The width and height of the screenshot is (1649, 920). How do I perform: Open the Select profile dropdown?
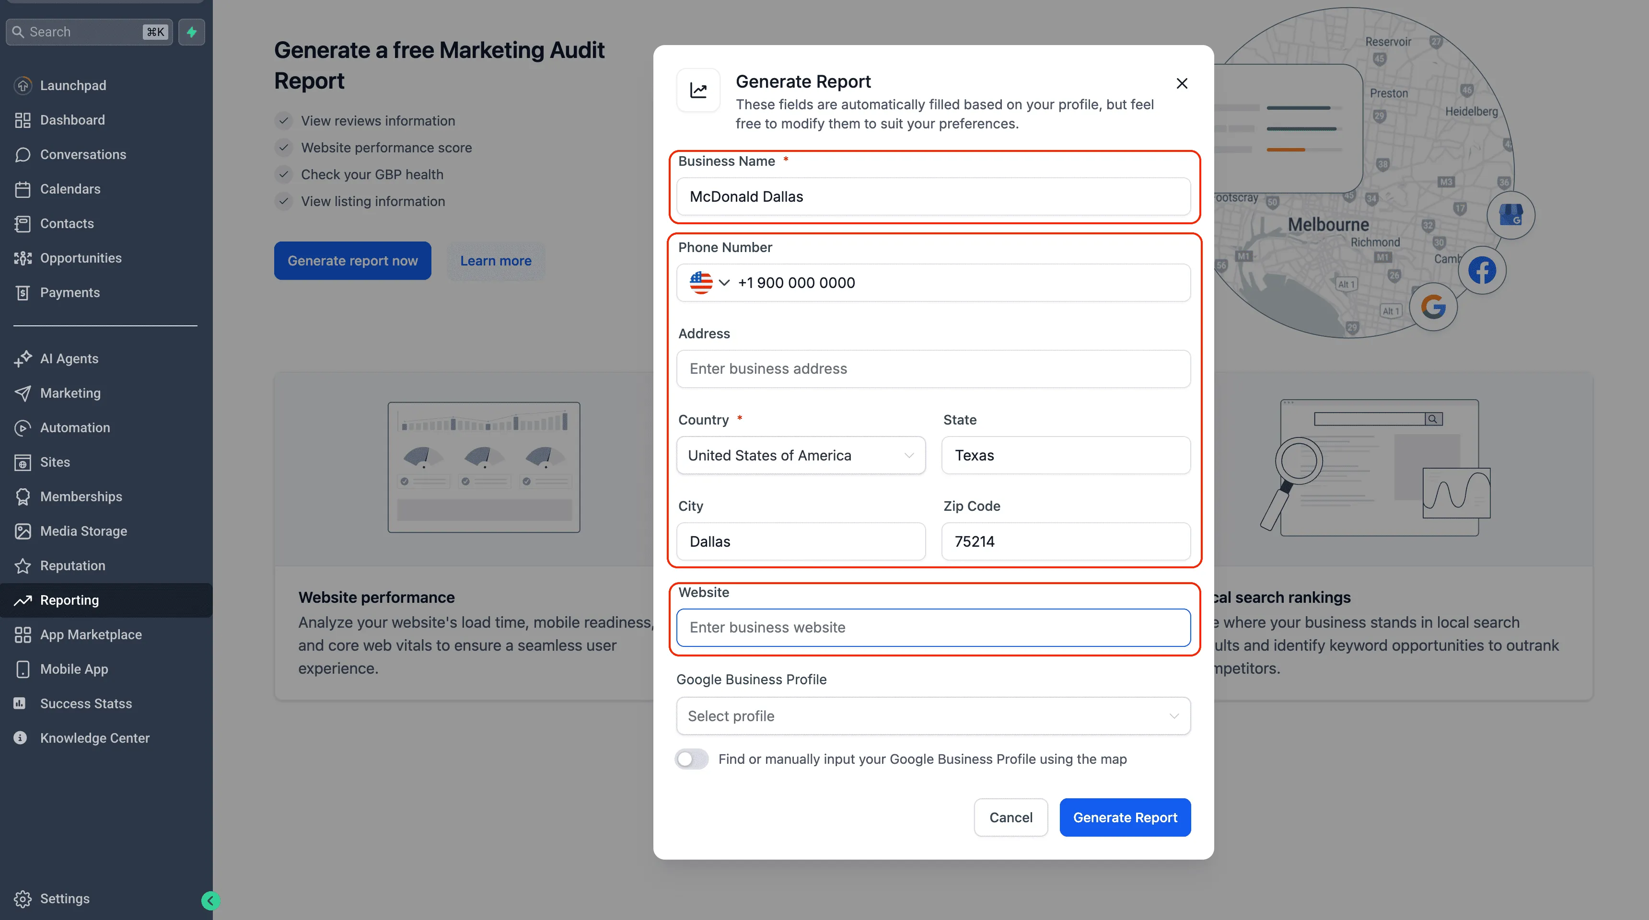(x=933, y=716)
